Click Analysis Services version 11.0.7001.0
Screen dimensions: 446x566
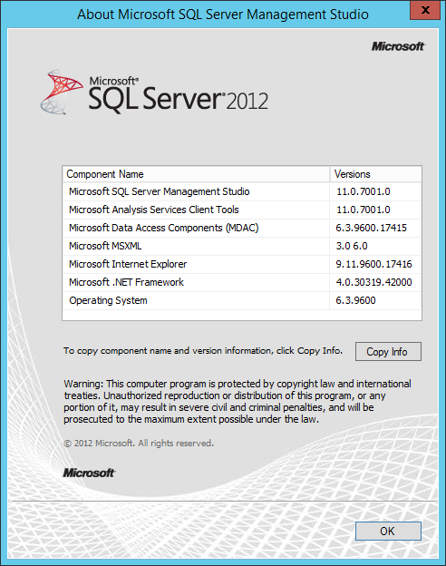tap(364, 210)
